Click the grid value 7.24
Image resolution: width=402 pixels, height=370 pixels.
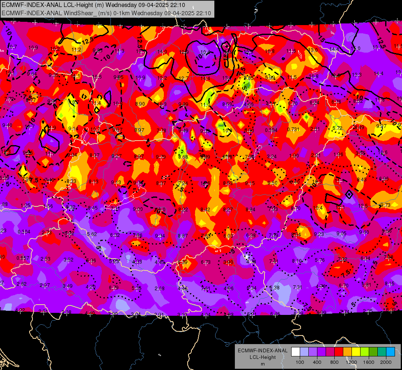(x=183, y=183)
